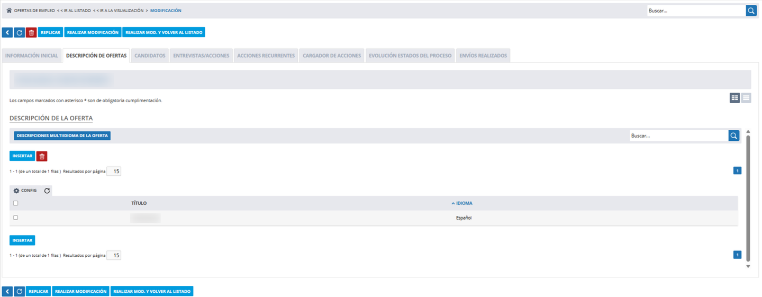The image size is (762, 297).
Task: Focus the offer description Buscar field
Action: coord(679,136)
